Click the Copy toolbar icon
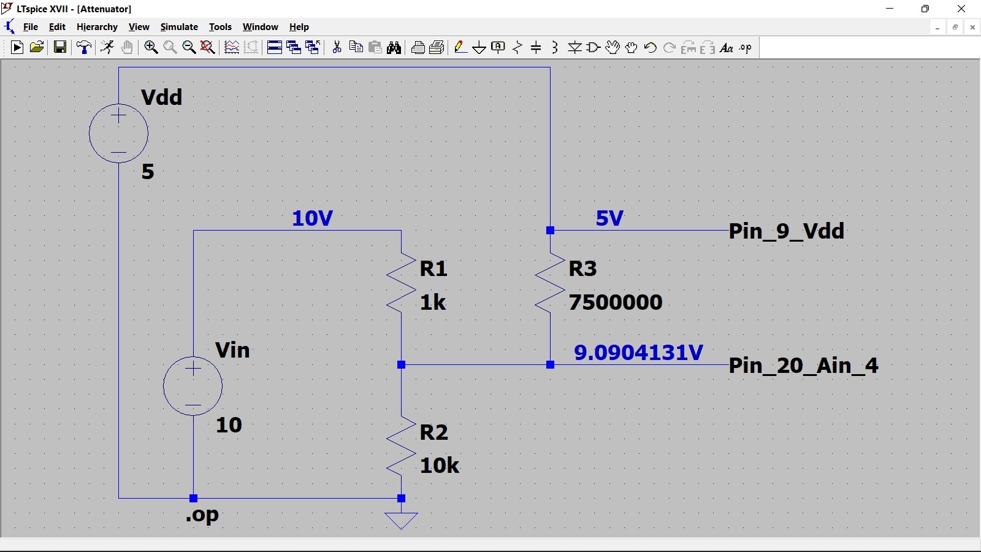 [356, 48]
